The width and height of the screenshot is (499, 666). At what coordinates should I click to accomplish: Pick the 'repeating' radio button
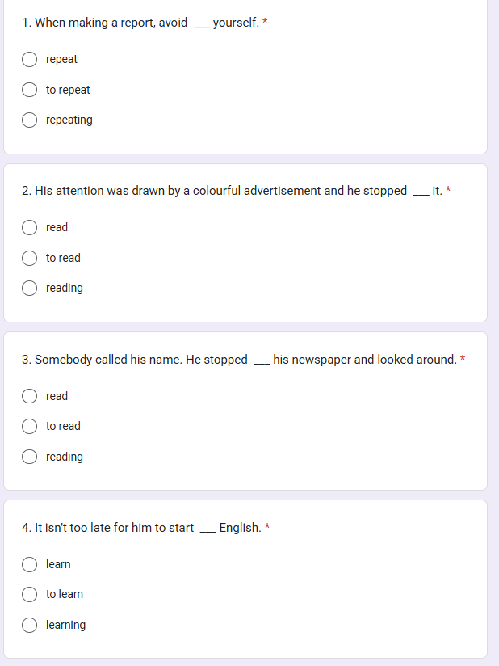pyautogui.click(x=29, y=120)
